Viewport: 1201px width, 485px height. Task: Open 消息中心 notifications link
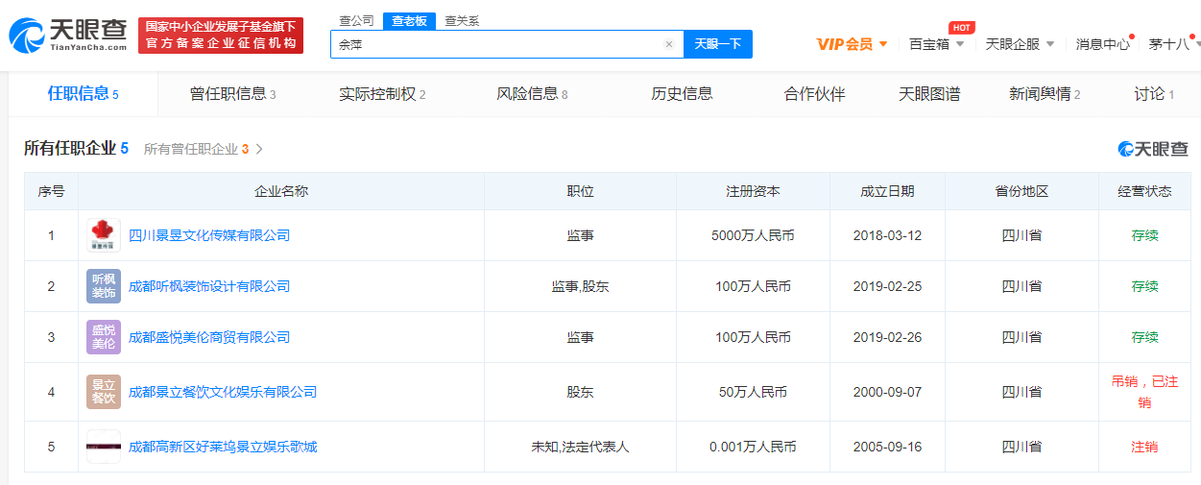[1102, 44]
